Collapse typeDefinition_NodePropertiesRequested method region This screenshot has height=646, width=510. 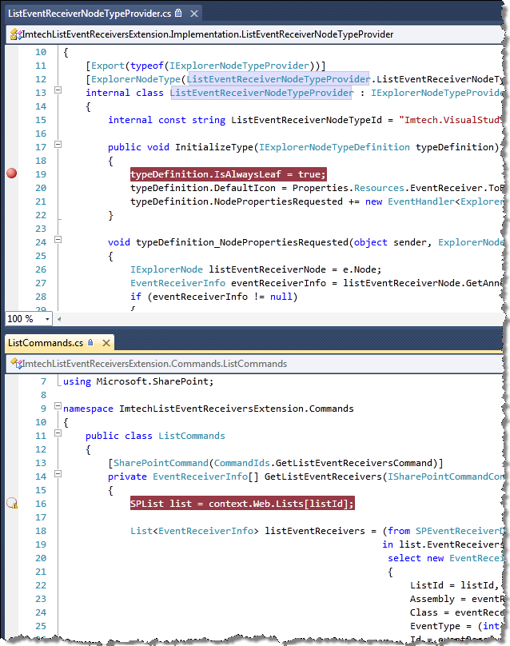coord(58,239)
